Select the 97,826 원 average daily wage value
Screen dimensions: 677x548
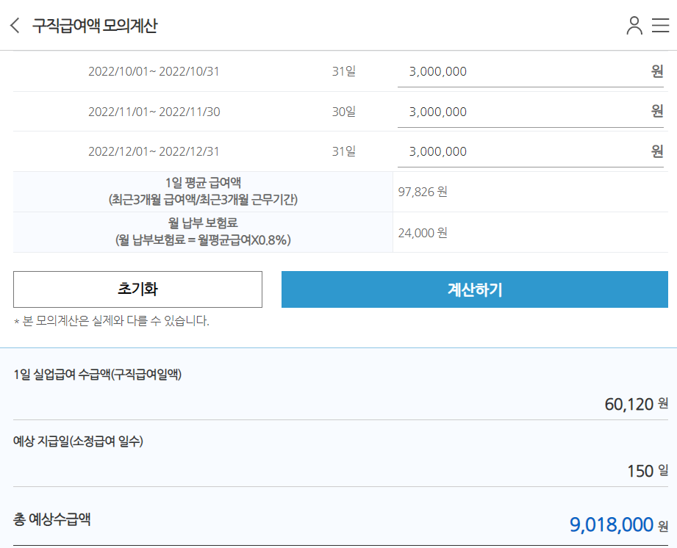(x=423, y=190)
